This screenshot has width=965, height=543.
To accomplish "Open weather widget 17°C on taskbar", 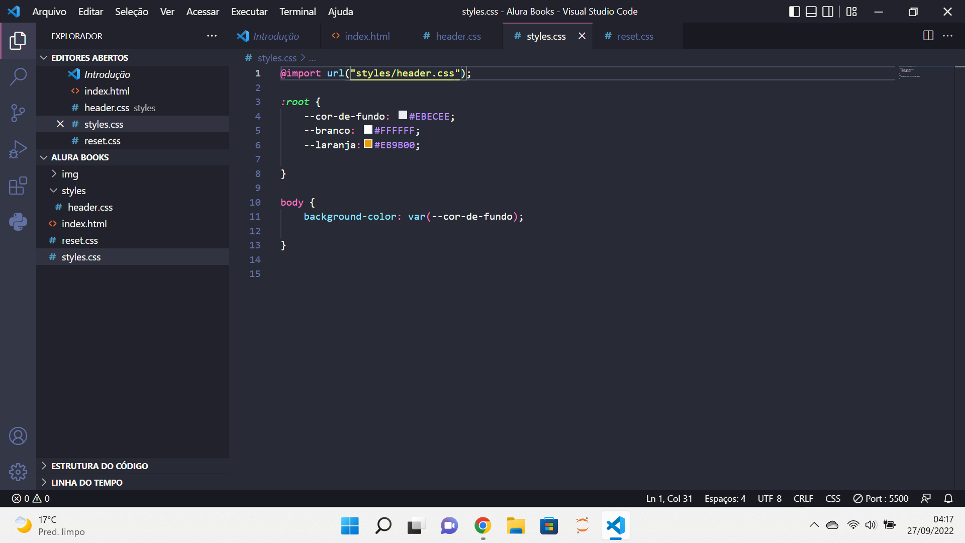I will coord(49,525).
